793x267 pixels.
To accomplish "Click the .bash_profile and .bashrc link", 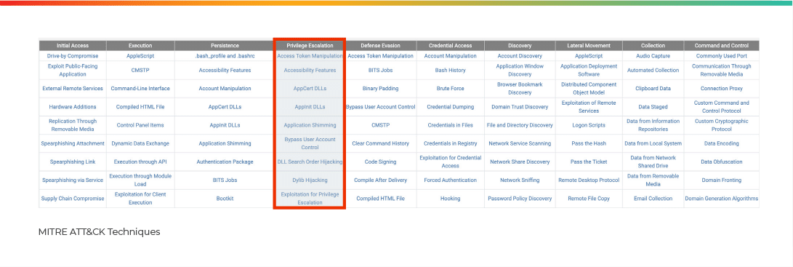I will (x=225, y=56).
